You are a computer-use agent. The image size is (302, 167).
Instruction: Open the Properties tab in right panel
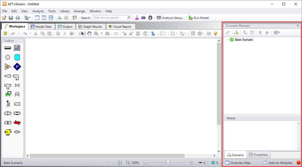[x=258, y=155]
